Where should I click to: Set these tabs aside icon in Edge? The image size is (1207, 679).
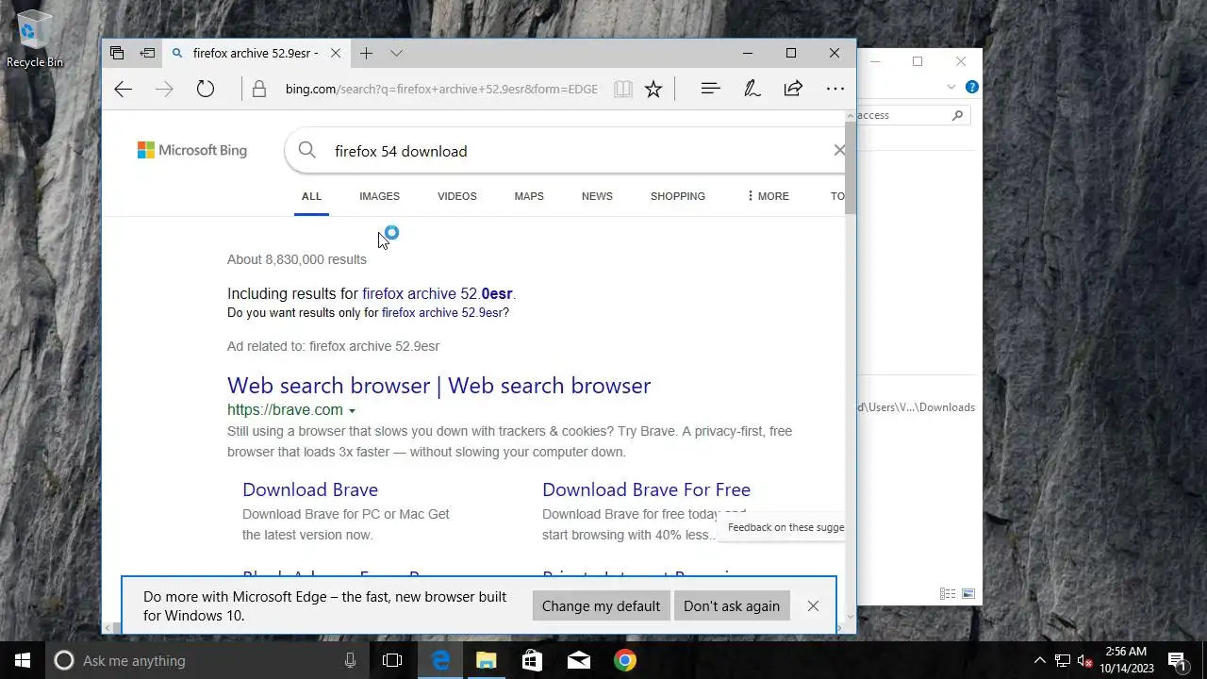tap(148, 53)
